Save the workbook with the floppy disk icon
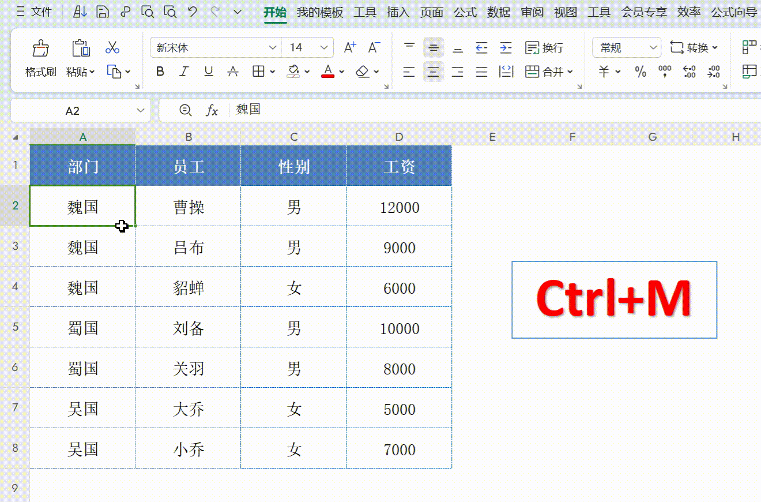This screenshot has width=761, height=502. pyautogui.click(x=103, y=12)
